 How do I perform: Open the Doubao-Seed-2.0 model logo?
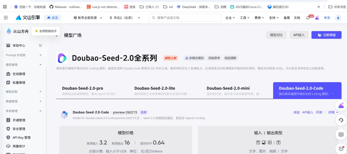(62, 58)
